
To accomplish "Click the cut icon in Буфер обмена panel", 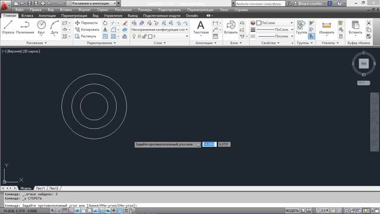I will coord(369,23).
